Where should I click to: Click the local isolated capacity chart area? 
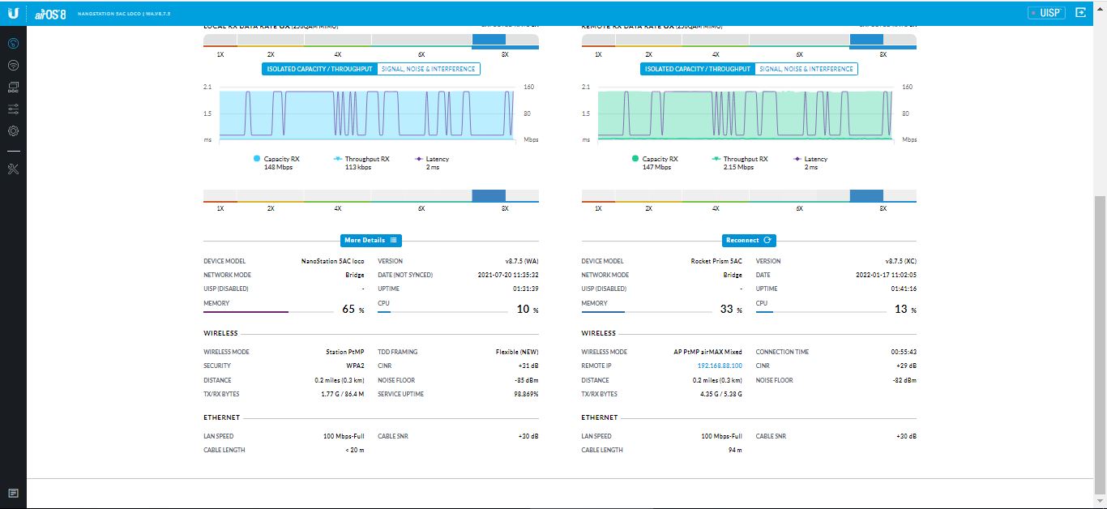367,114
